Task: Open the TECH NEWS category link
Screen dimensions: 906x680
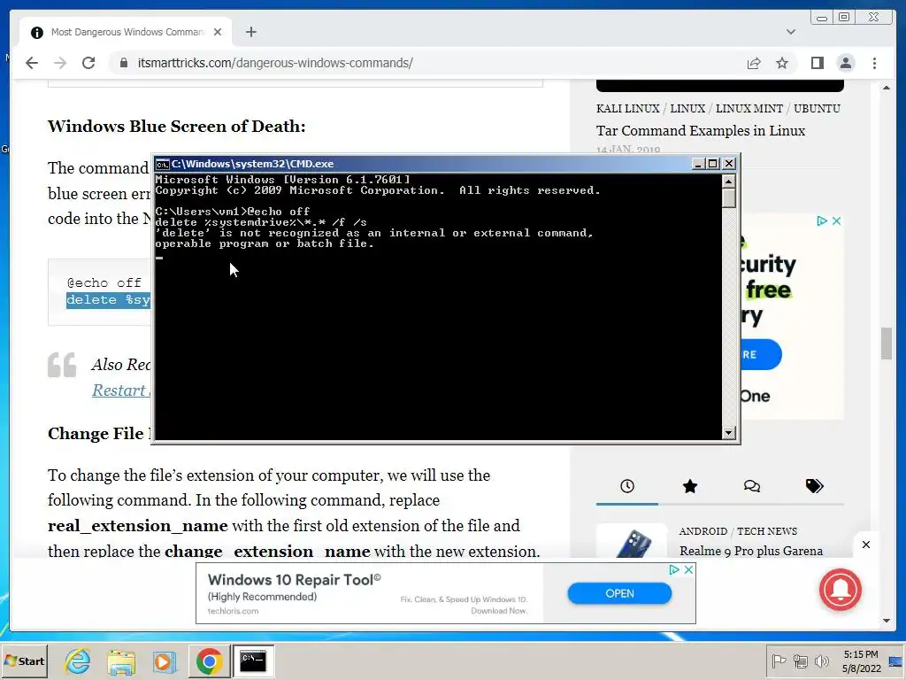Action: coord(767,531)
